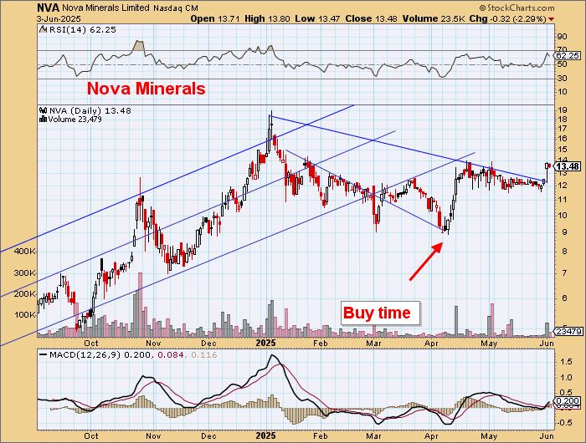Click the tan 0.116 histogram value

[203, 355]
